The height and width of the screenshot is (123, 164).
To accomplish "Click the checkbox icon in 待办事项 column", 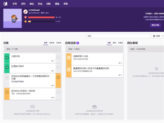I will coord(156,69).
